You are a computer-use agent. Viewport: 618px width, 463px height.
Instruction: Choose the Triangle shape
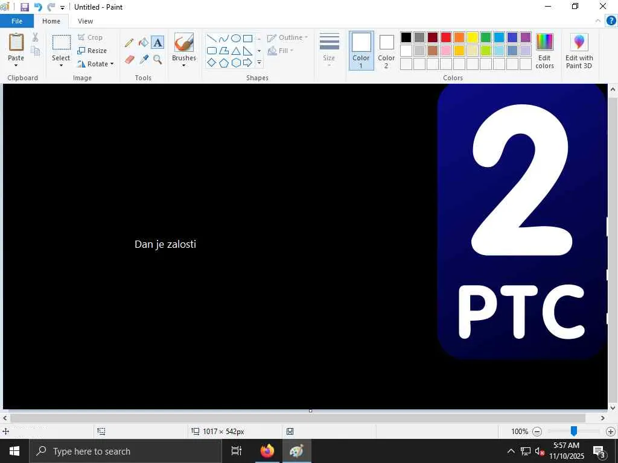point(236,51)
